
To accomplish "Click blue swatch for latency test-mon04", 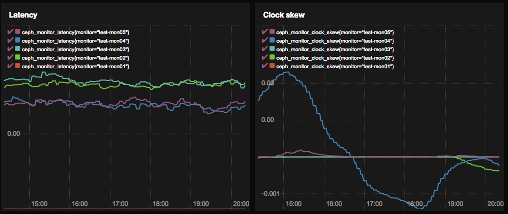I will point(18,40).
